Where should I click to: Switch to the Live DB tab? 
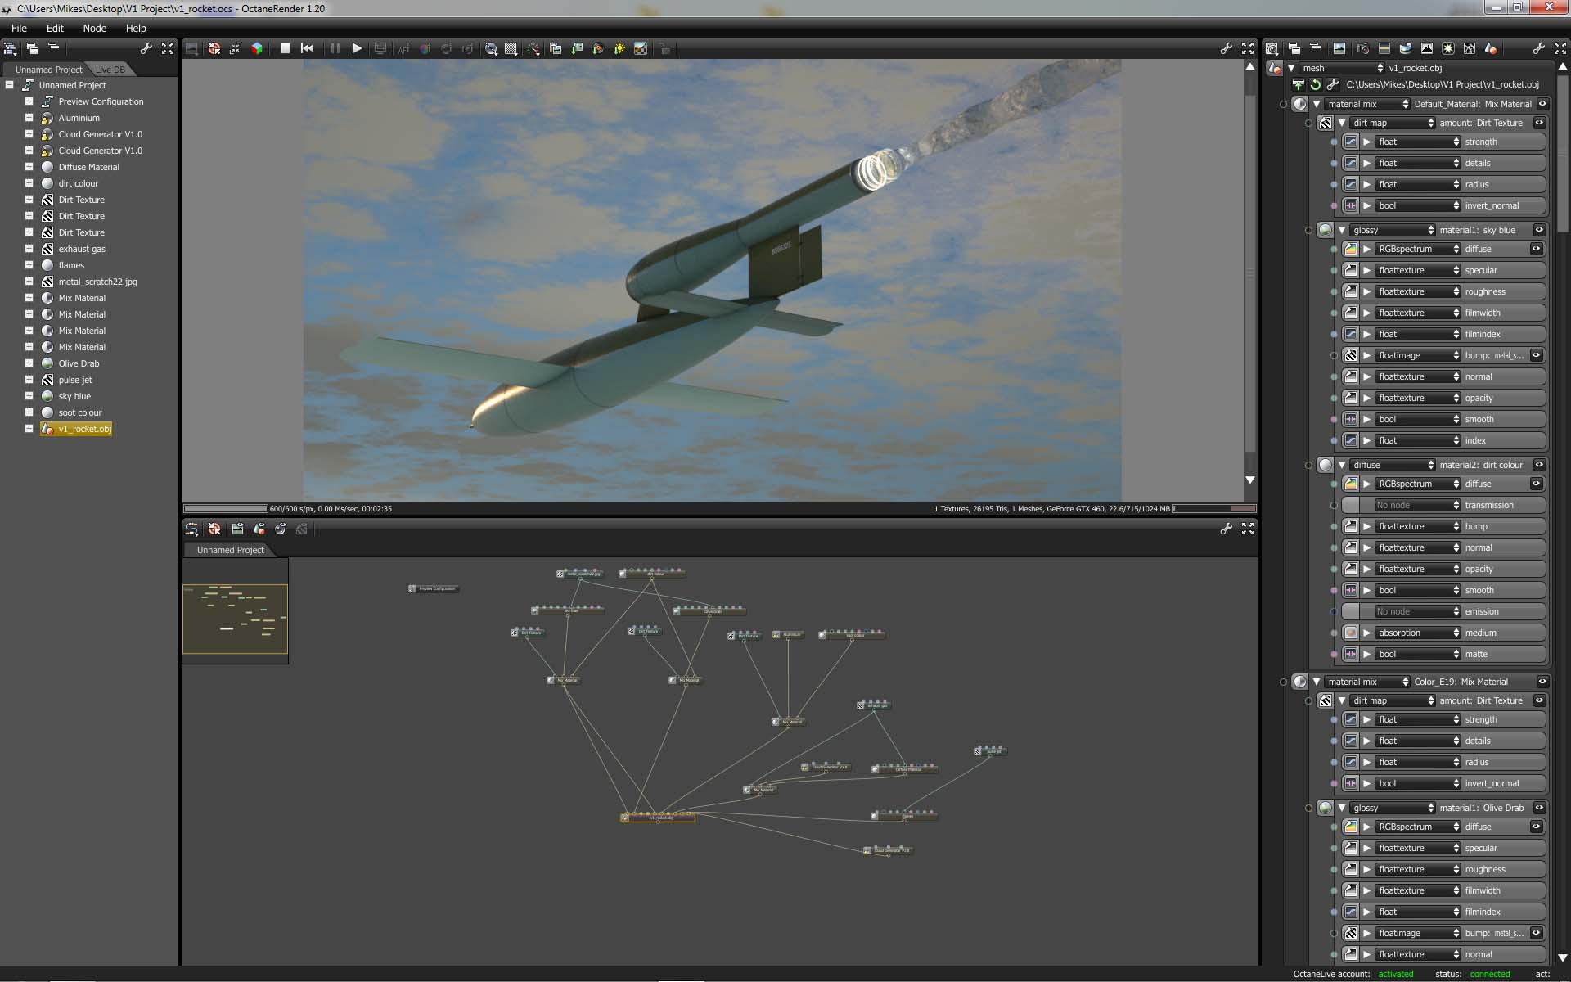110,70
